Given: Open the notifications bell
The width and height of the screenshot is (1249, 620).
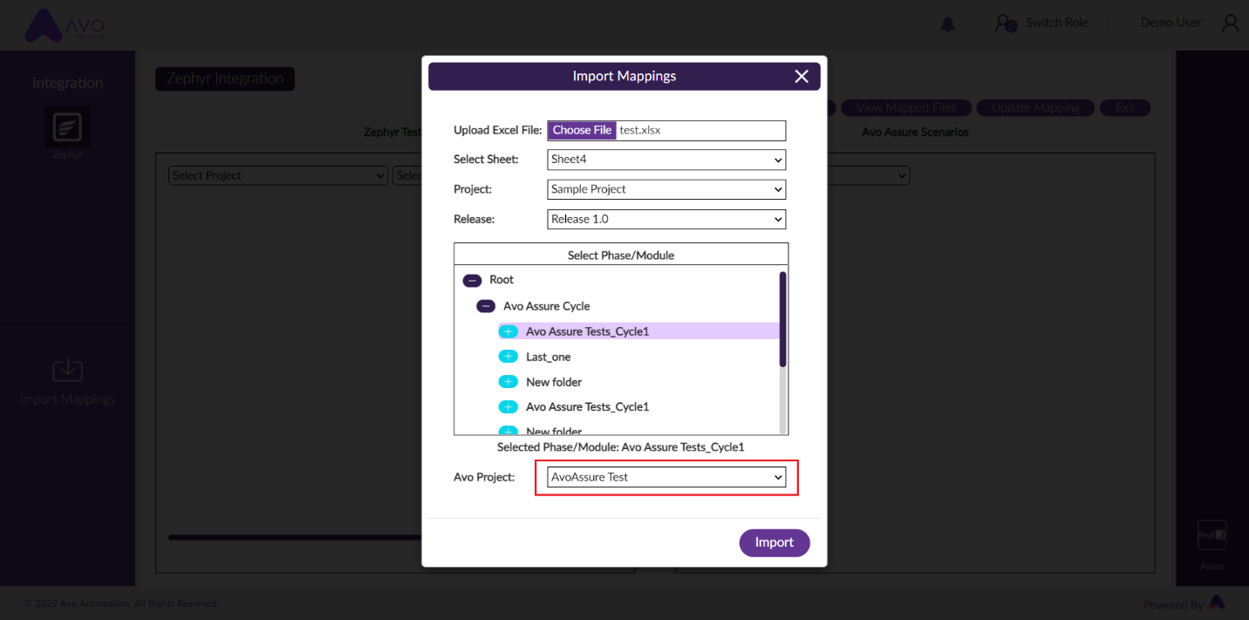Looking at the screenshot, I should click(x=948, y=24).
